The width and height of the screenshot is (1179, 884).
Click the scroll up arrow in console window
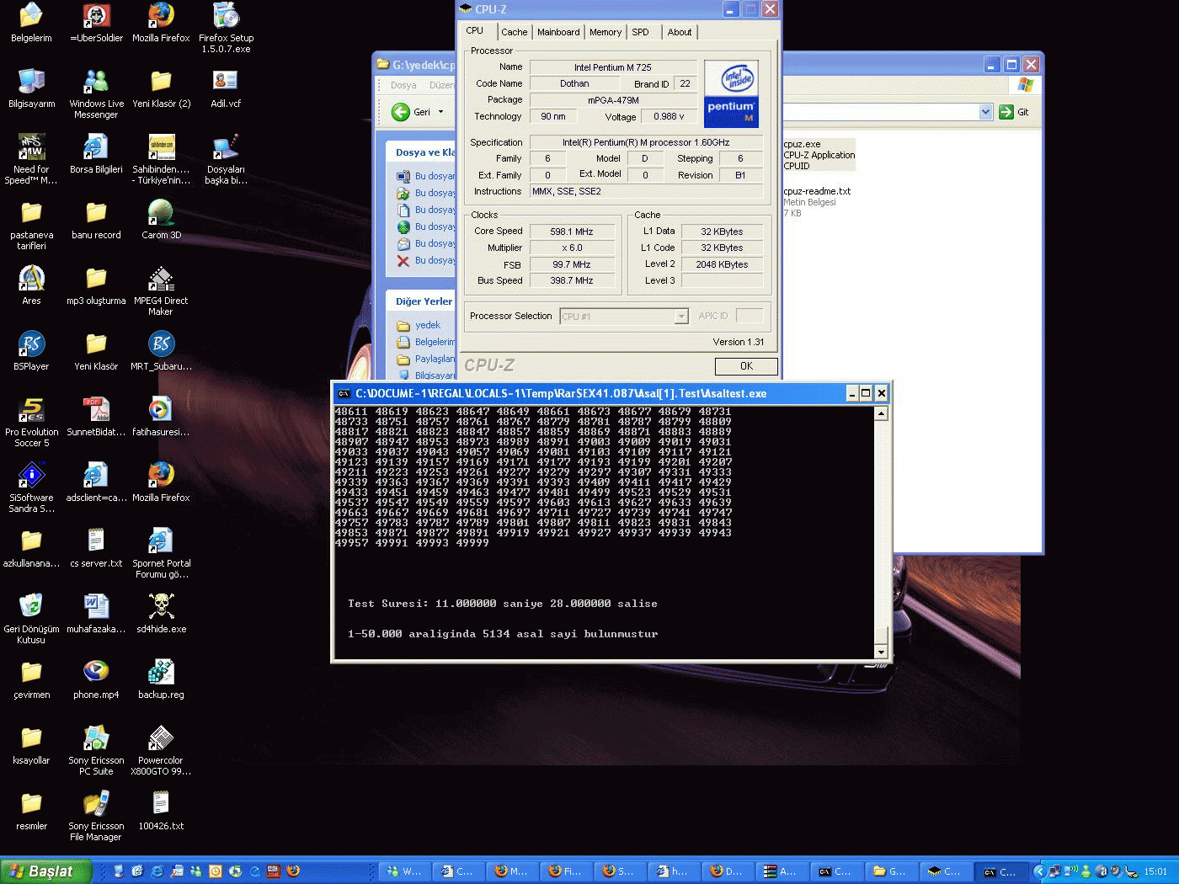tap(881, 413)
